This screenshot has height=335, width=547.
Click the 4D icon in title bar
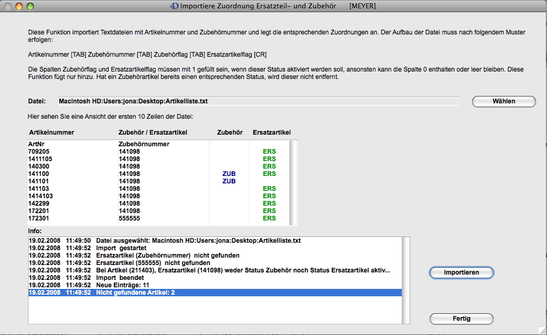[x=173, y=7]
